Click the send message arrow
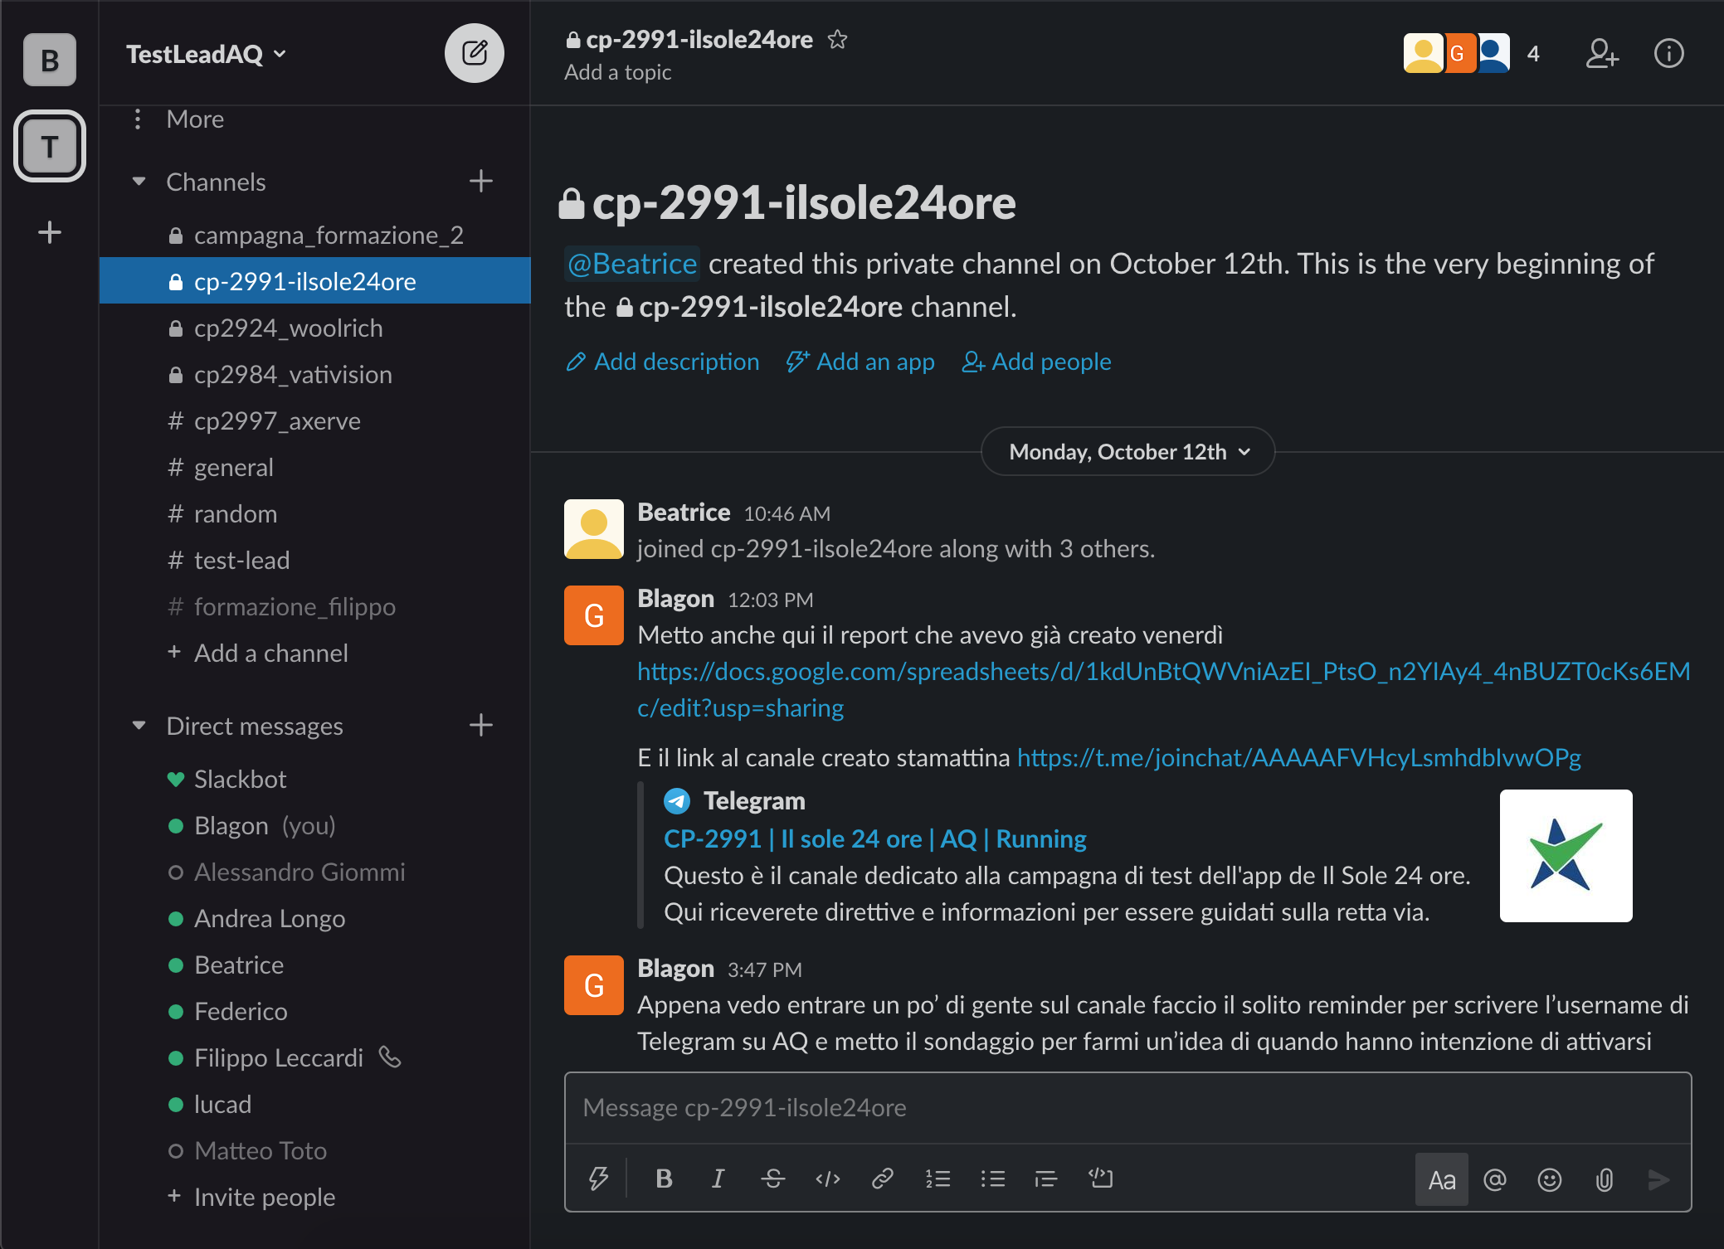 tap(1658, 1179)
